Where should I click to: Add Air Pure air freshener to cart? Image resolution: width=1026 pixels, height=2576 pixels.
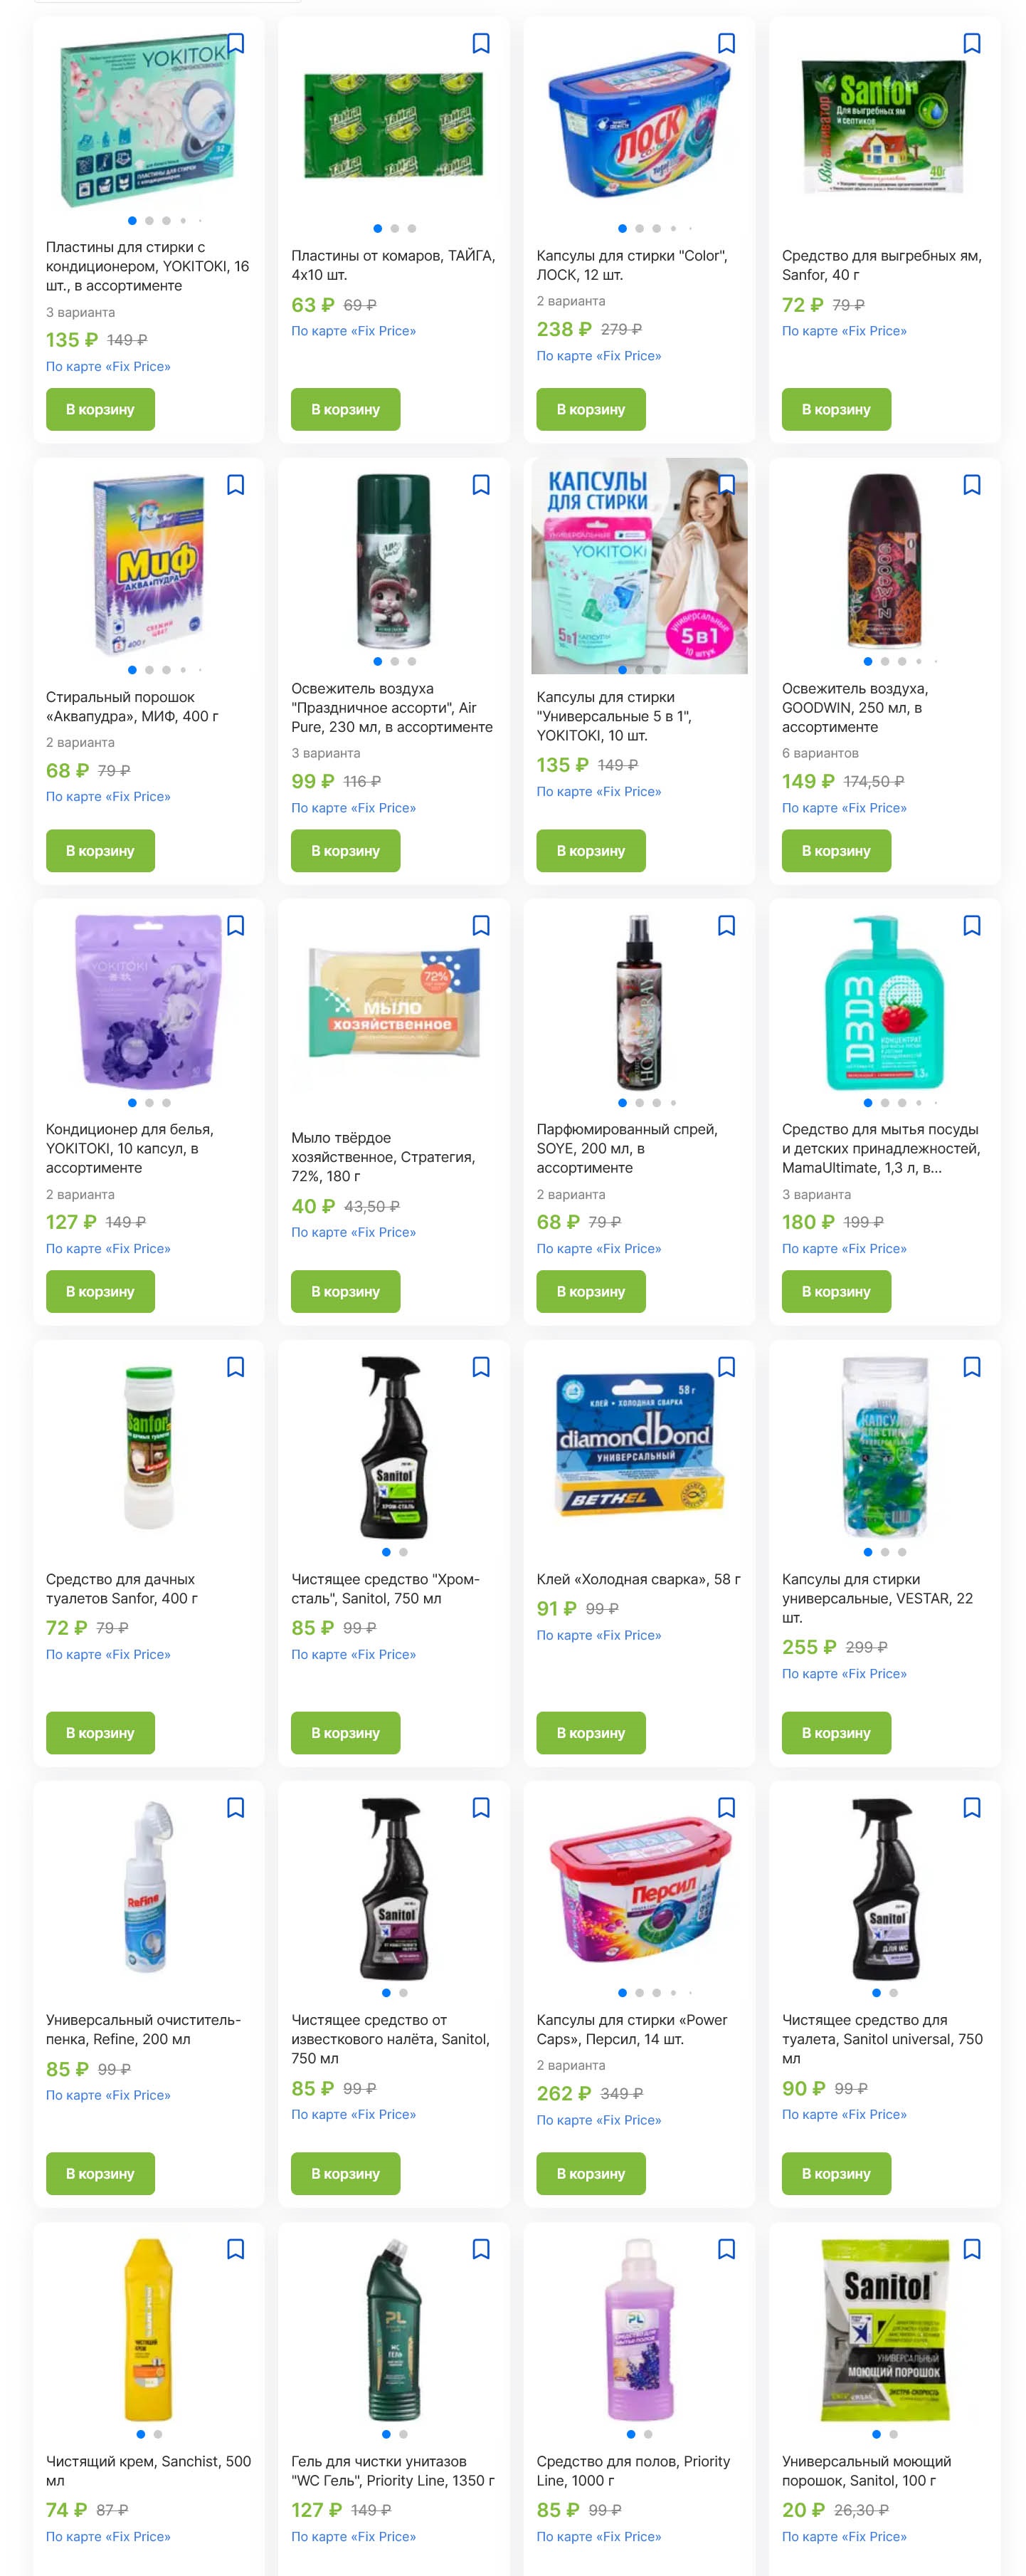(x=346, y=851)
